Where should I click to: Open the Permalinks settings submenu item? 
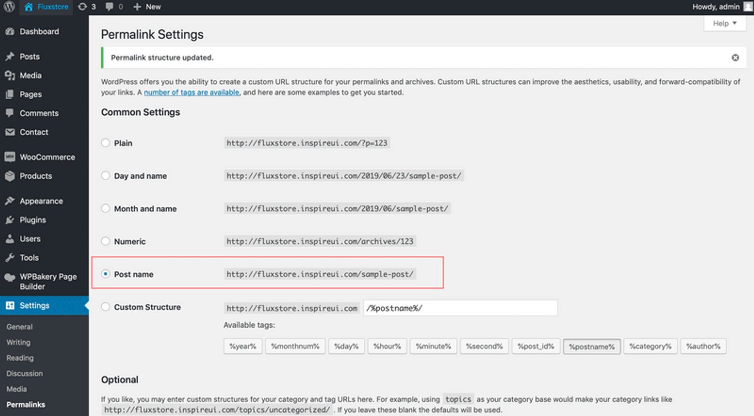coord(26,404)
